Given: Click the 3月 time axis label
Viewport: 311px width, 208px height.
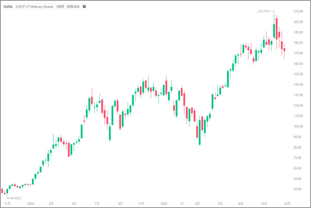Looking at the screenshot, I should tap(51, 204).
